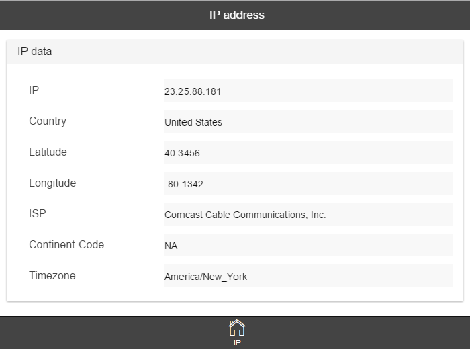Image resolution: width=470 pixels, height=349 pixels.
Task: Click the 'IP data' panel heading
Action: click(x=35, y=51)
